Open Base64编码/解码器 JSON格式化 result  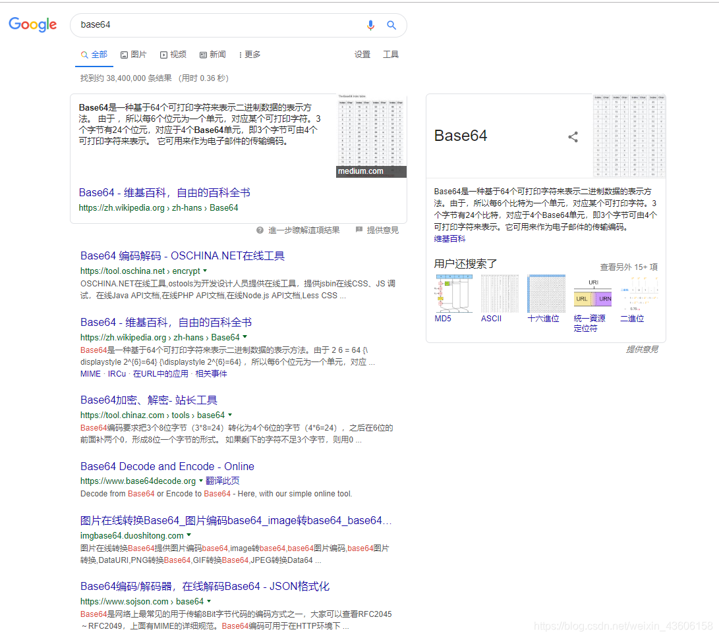pyautogui.click(x=204, y=587)
